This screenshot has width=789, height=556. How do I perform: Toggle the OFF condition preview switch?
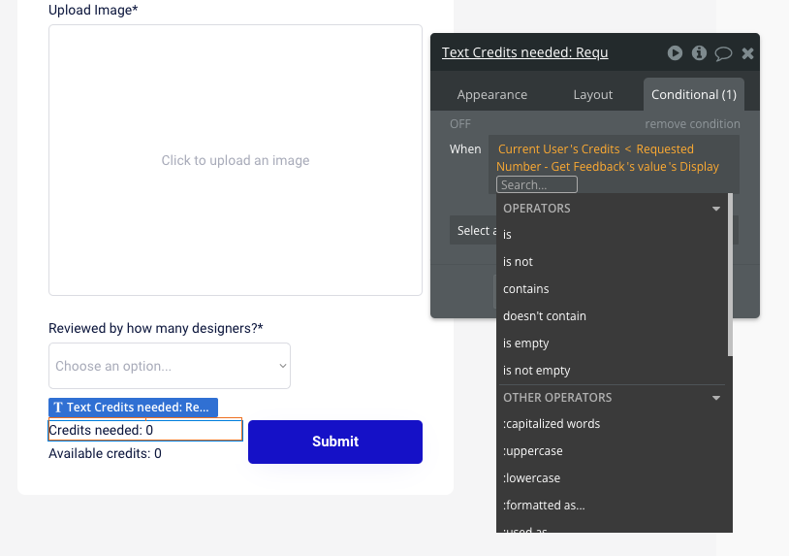point(460,124)
